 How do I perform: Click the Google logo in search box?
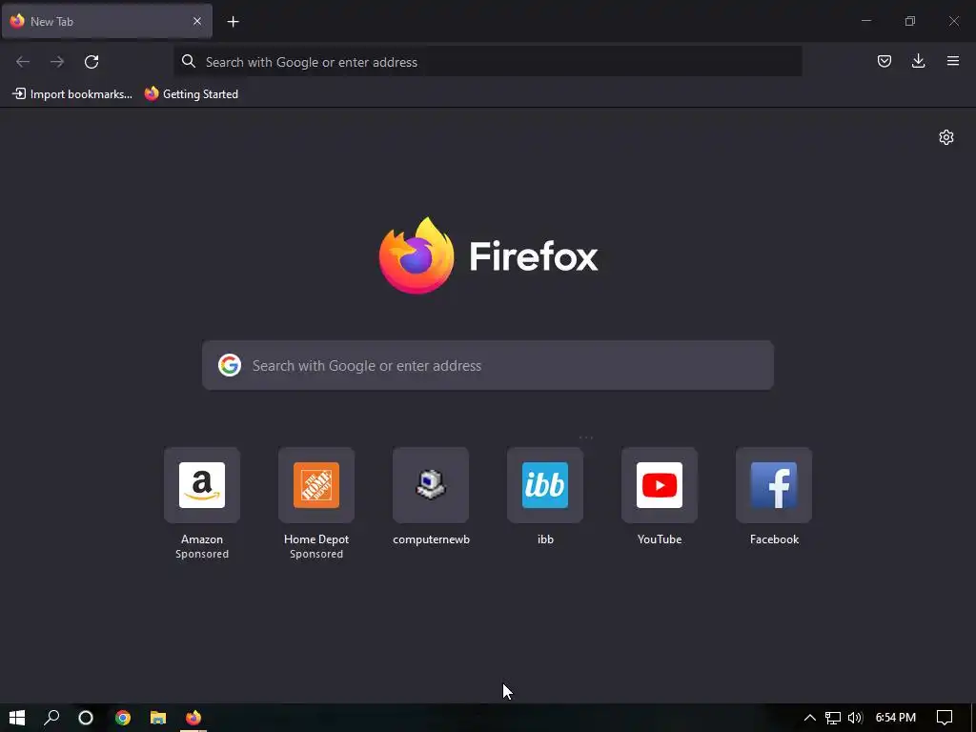tap(229, 365)
